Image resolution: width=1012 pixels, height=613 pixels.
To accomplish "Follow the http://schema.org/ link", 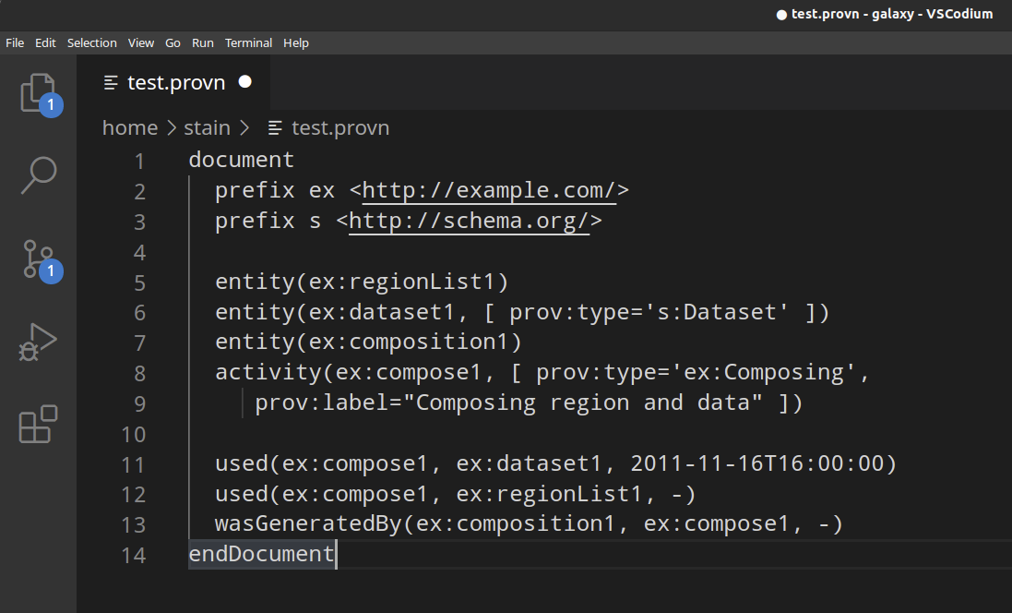I will pos(470,222).
